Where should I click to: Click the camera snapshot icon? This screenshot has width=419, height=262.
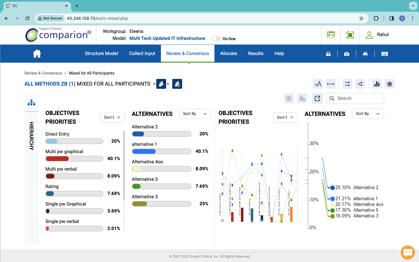[x=347, y=54]
